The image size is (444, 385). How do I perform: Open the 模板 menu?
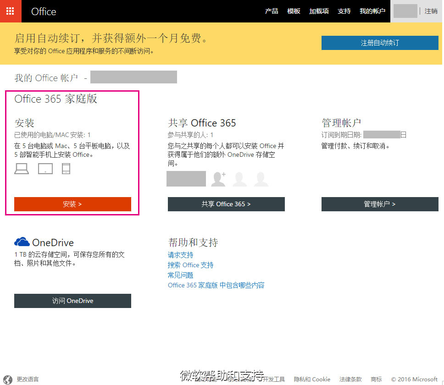click(x=294, y=11)
